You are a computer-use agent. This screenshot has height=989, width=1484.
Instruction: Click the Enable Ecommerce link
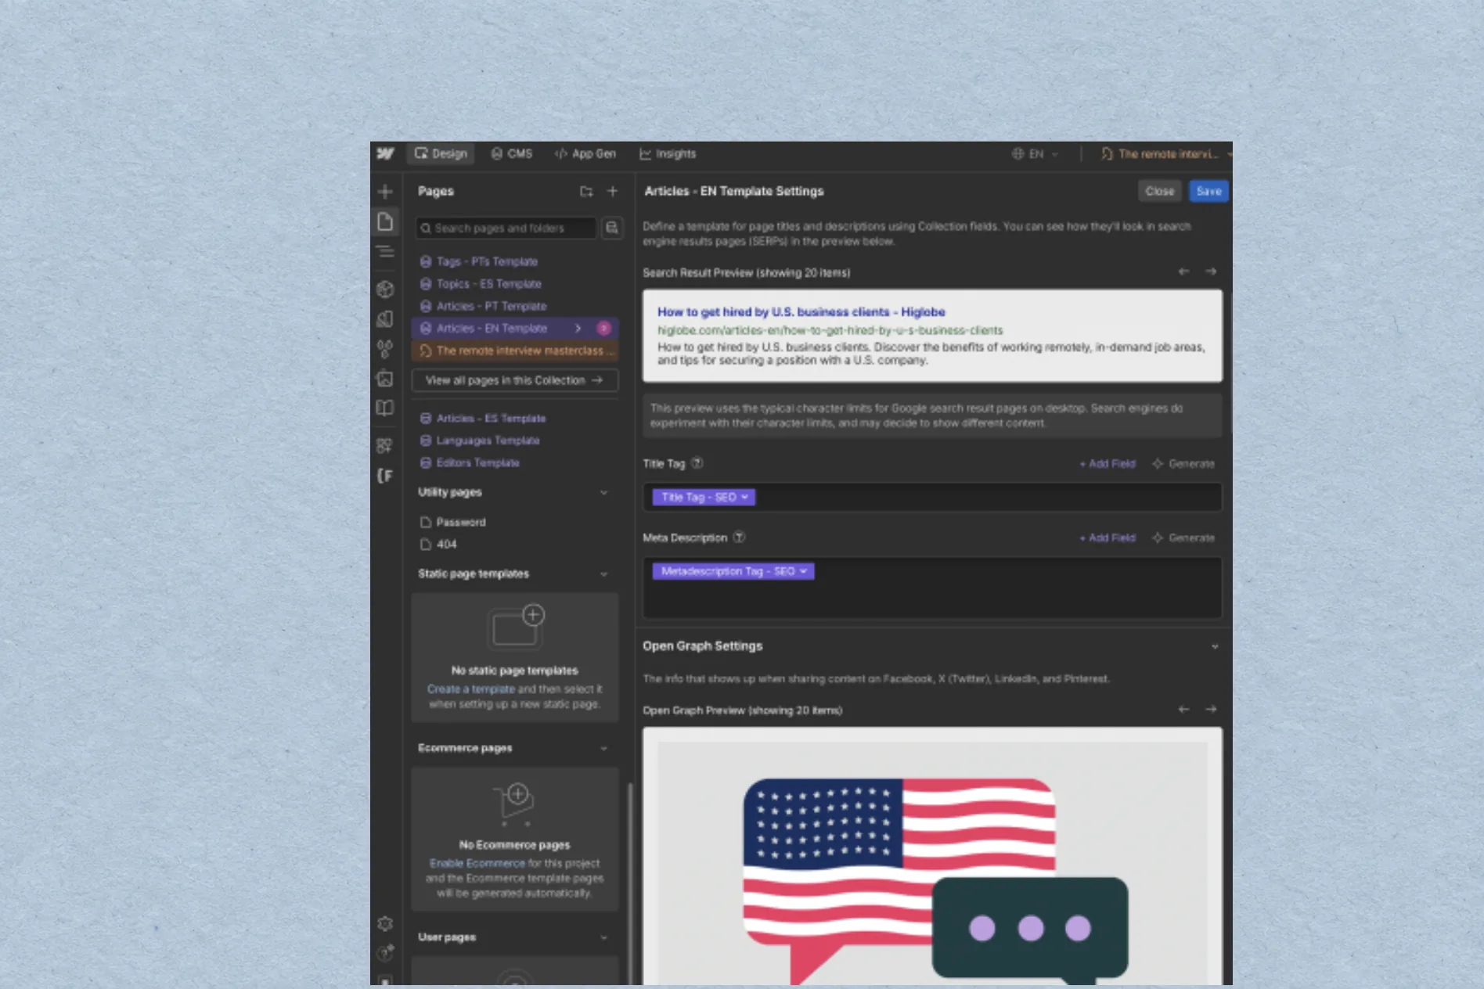(477, 864)
